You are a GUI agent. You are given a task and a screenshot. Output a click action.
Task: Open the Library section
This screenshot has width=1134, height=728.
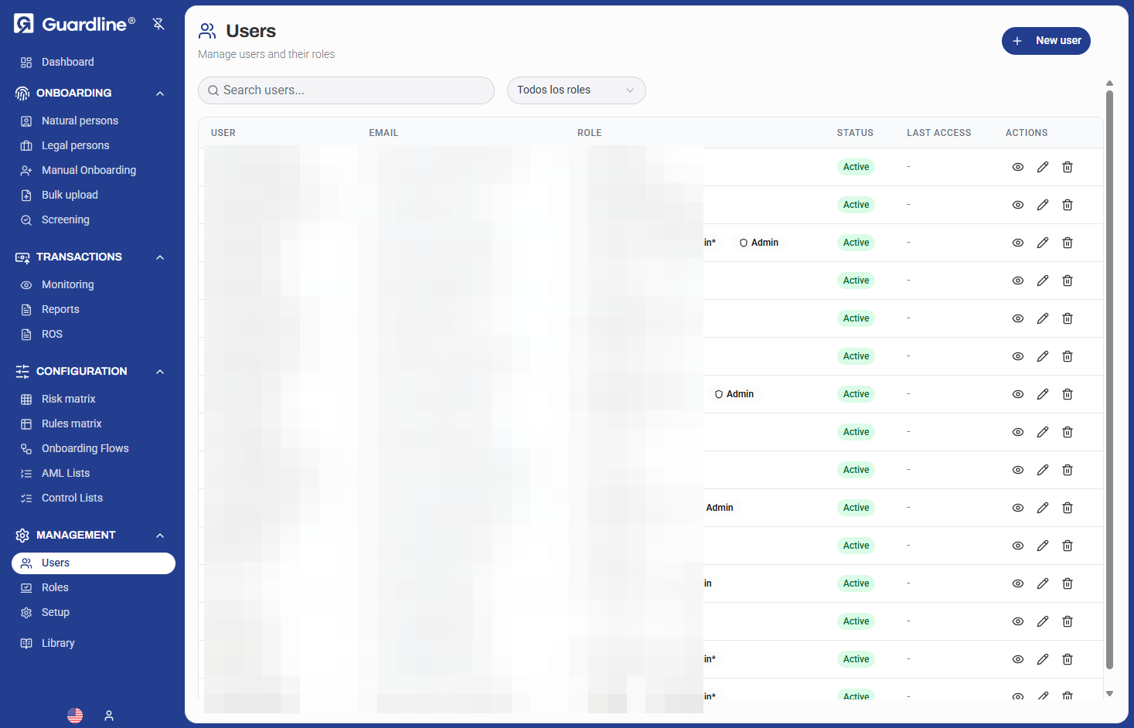[x=58, y=643]
